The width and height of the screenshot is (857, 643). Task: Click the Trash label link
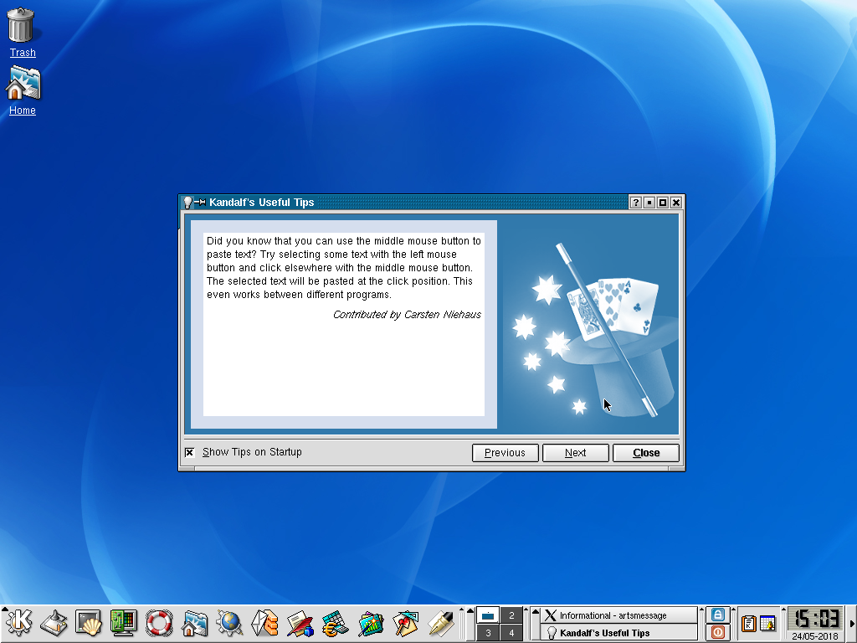coord(23,53)
